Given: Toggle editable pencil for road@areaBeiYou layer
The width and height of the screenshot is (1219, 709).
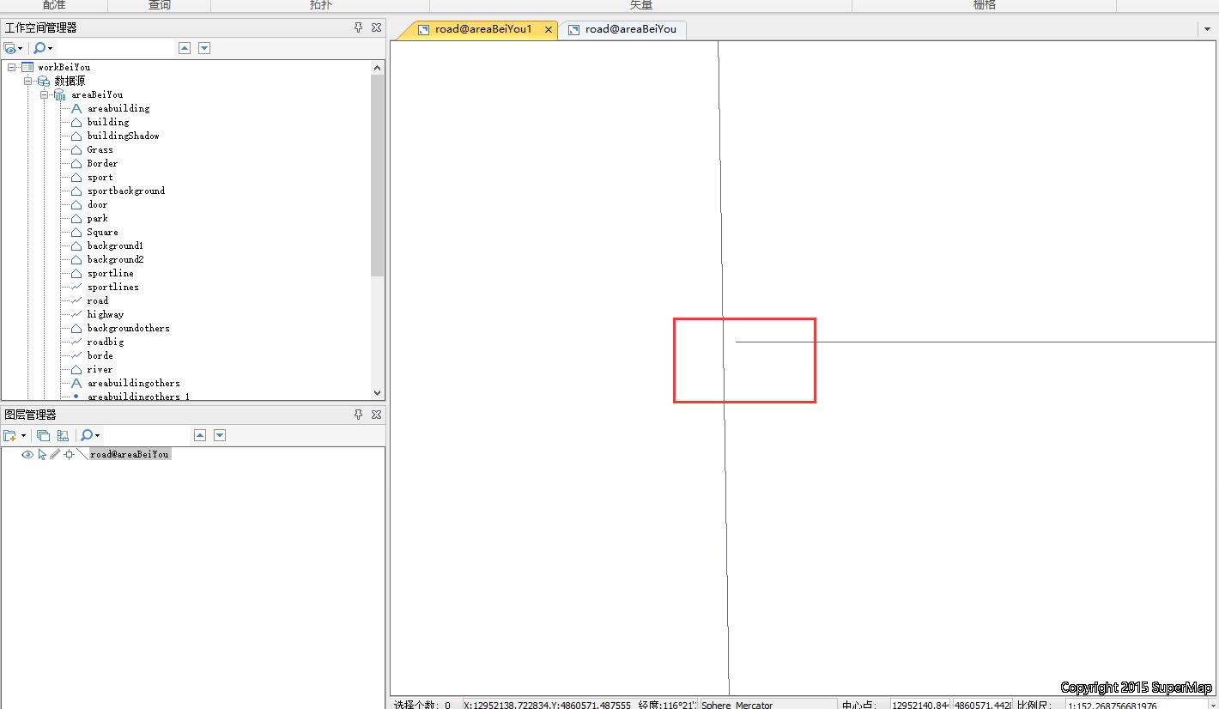Looking at the screenshot, I should point(55,454).
